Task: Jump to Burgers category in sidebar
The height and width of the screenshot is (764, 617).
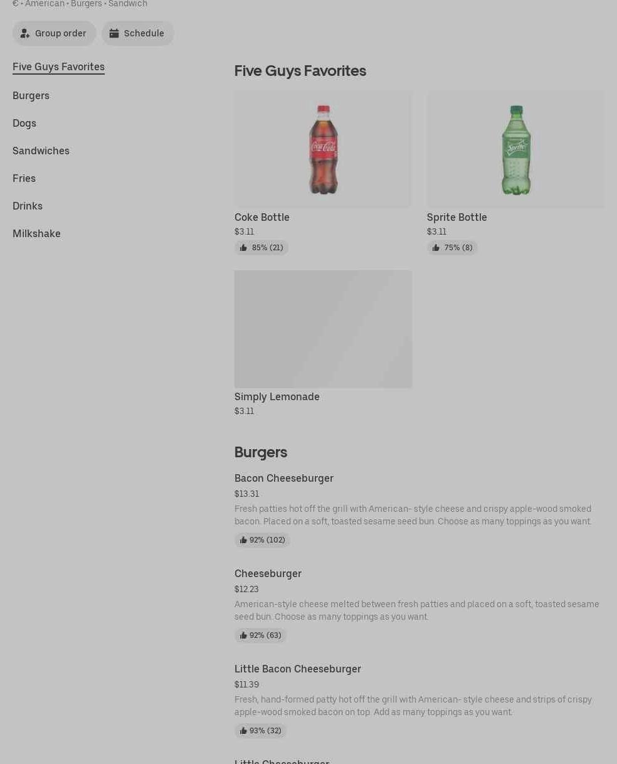Action: pyautogui.click(x=31, y=95)
